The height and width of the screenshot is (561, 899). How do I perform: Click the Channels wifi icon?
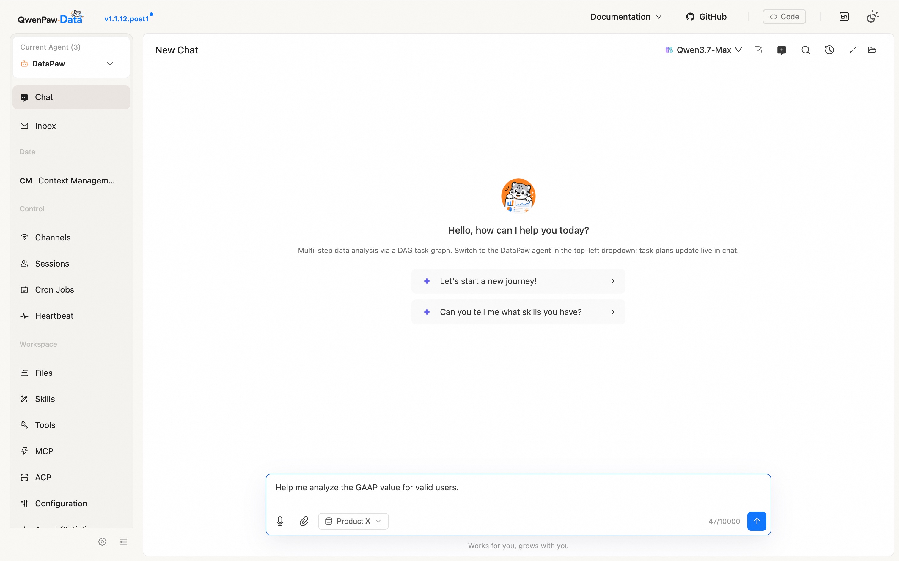click(x=24, y=237)
